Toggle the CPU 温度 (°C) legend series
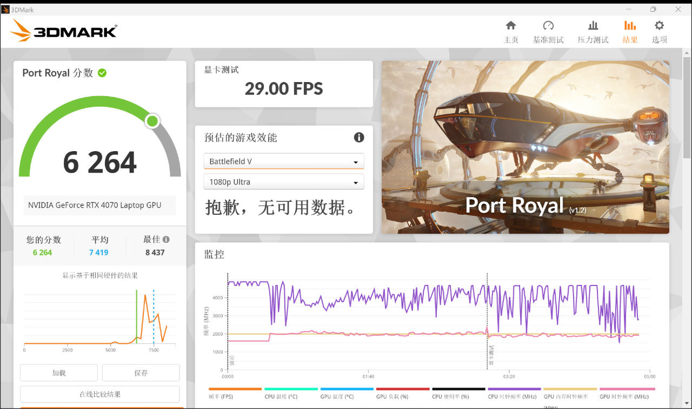The image size is (692, 409). pos(291,393)
